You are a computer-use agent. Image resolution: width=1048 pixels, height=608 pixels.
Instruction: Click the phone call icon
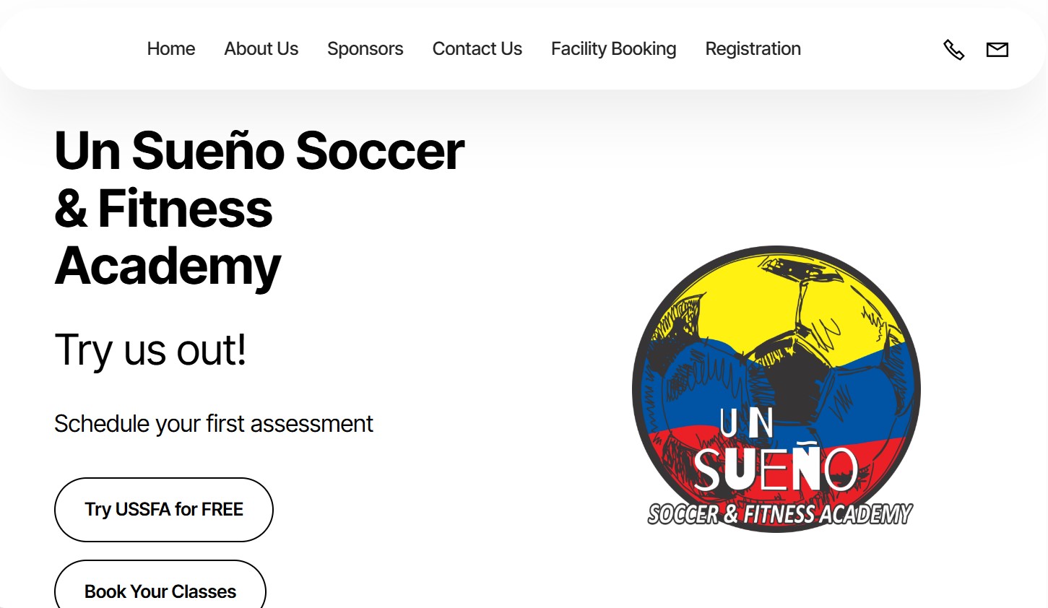[x=953, y=49]
